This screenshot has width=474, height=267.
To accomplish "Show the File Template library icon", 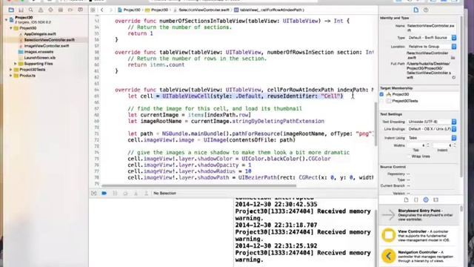I will pyautogui.click(x=406, y=200).
